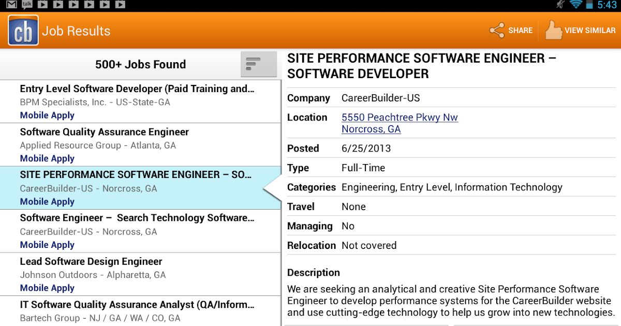The height and width of the screenshot is (326, 621).
Task: Click the Relocation Not covered value
Action: [369, 245]
